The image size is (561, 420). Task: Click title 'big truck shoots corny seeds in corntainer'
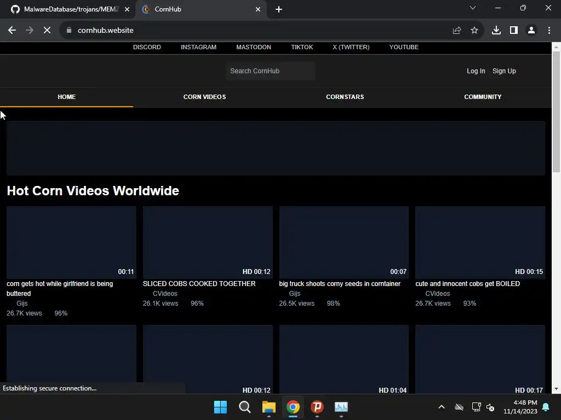(x=340, y=284)
